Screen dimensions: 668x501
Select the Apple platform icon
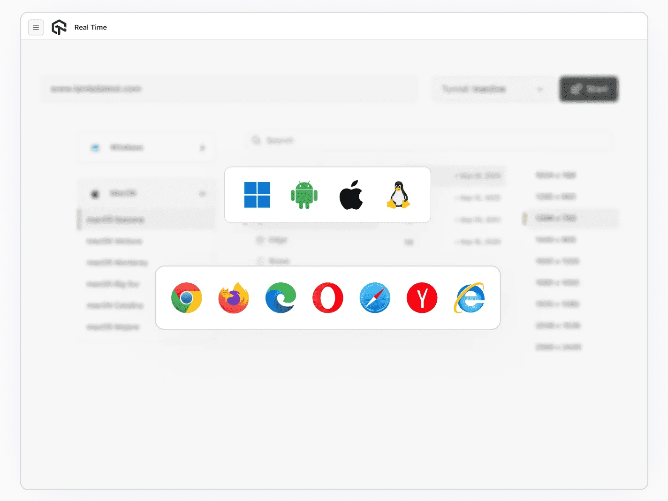351,195
